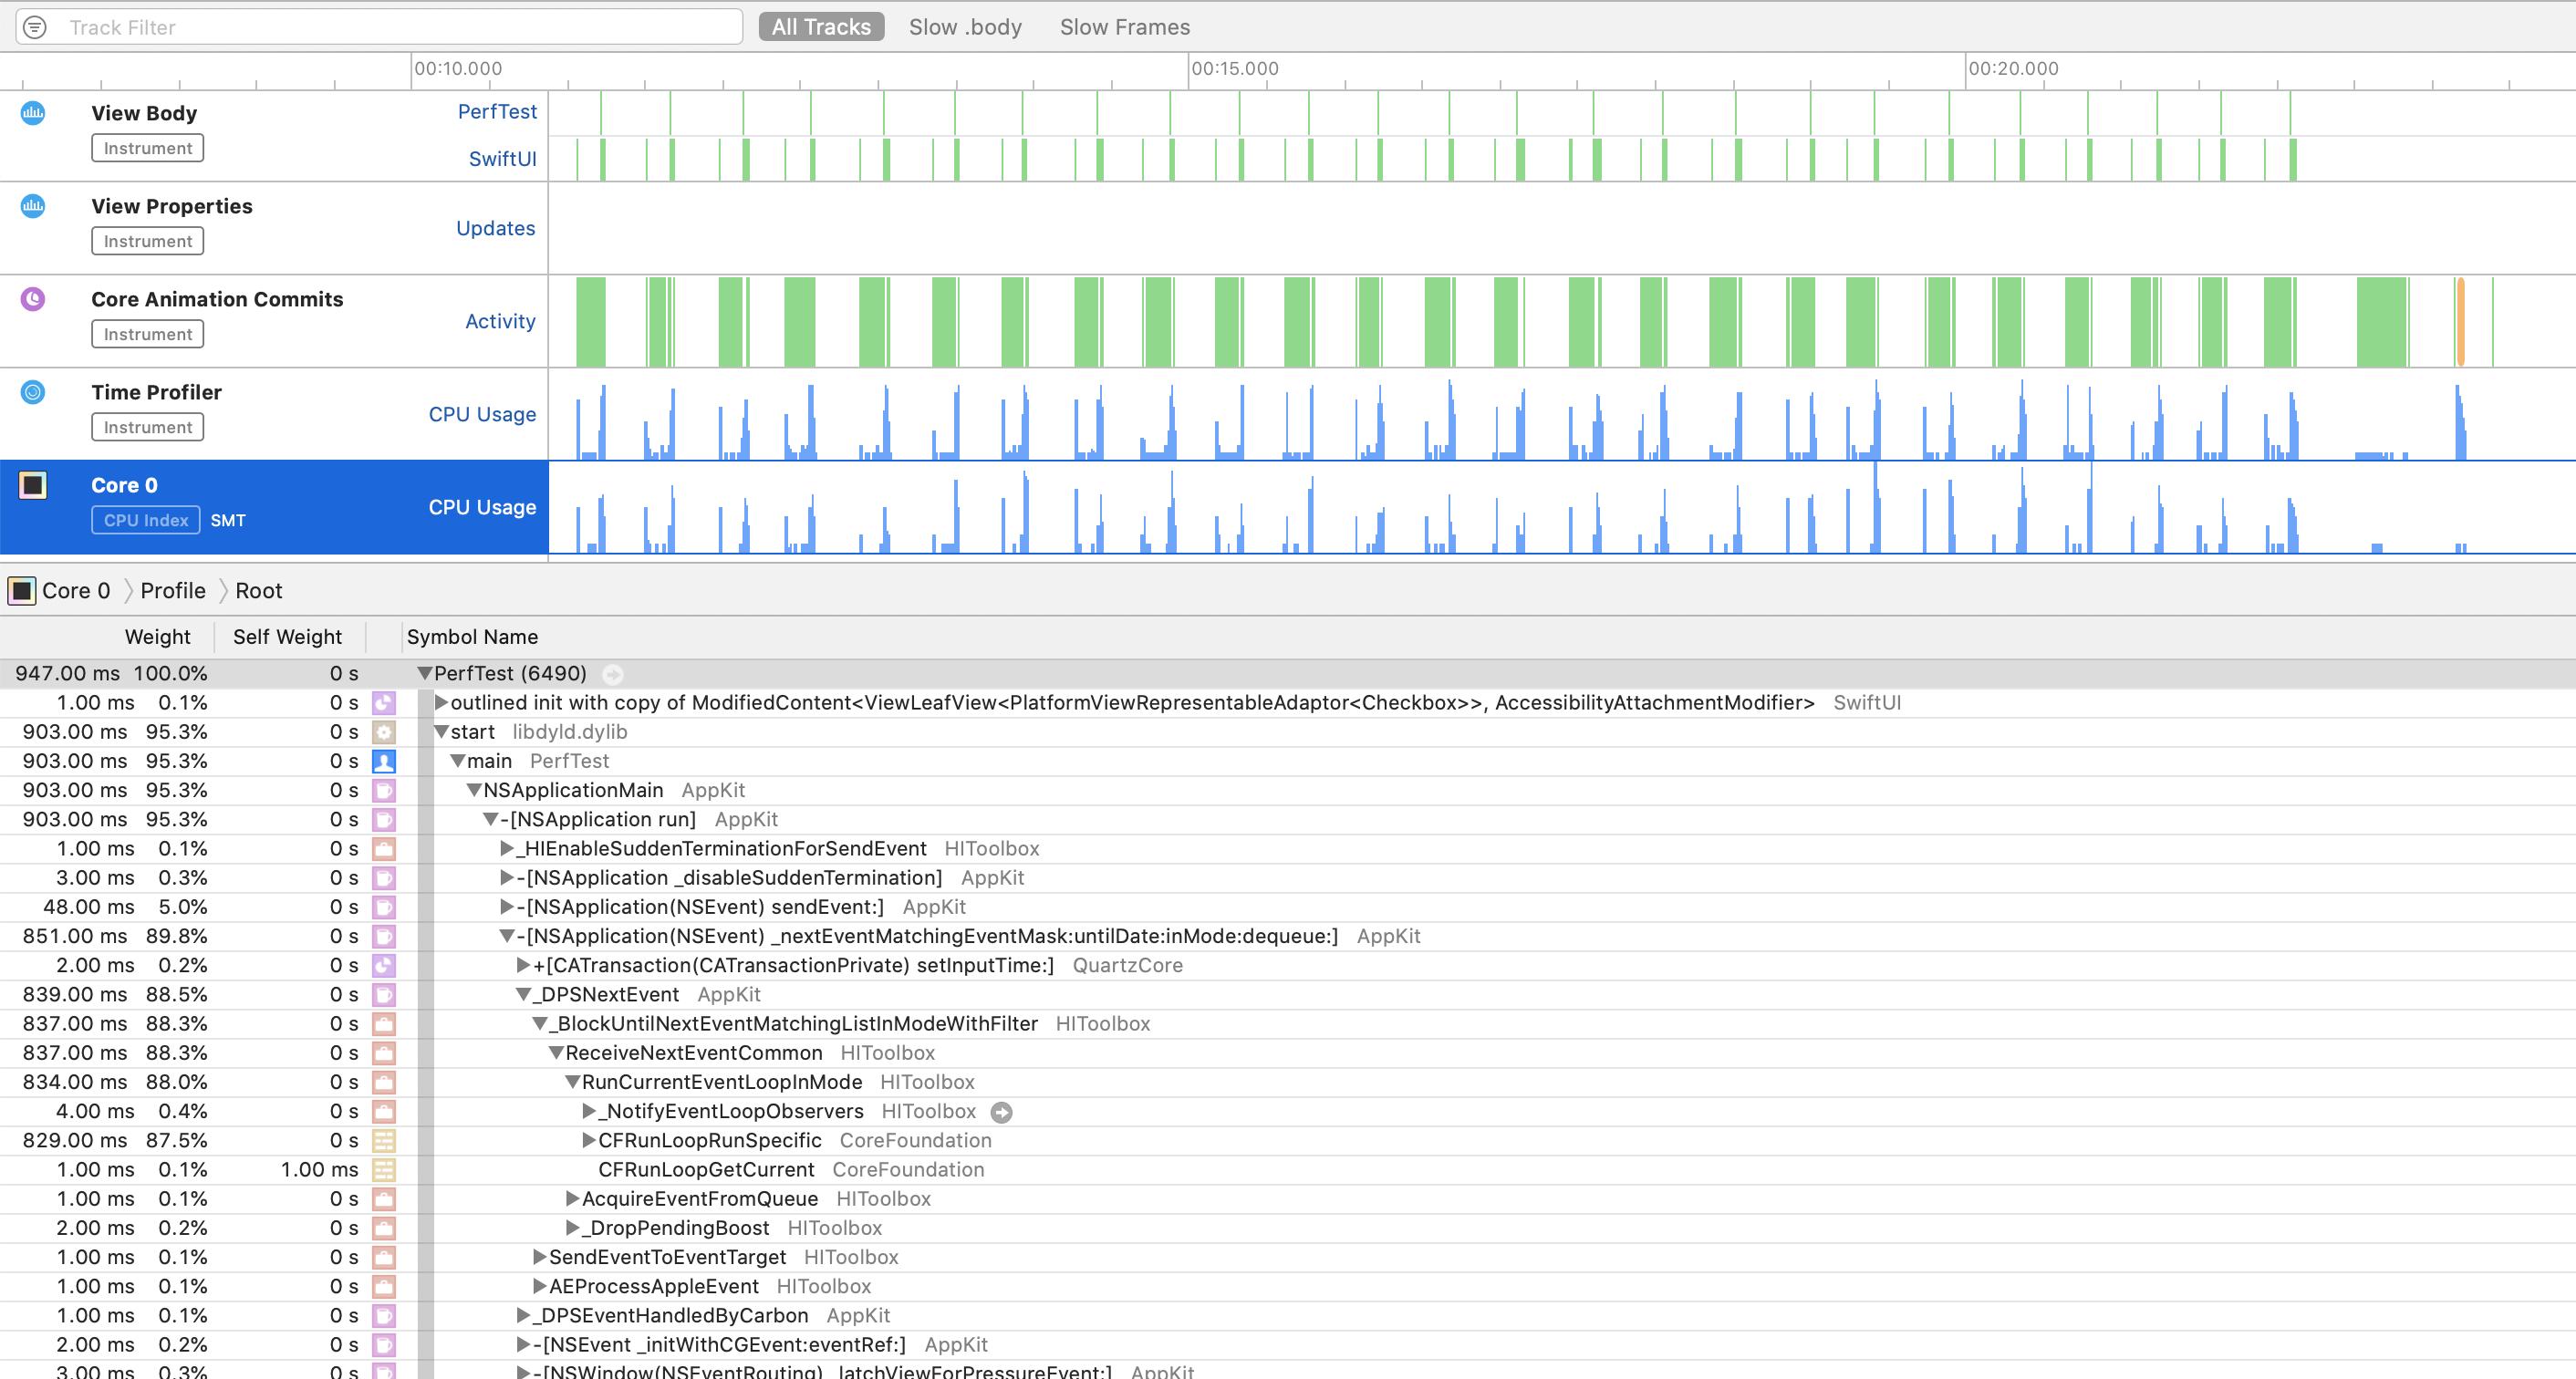Click the Core 0 chip icon in track
Screen dimensions: 2576x1379
33,485
